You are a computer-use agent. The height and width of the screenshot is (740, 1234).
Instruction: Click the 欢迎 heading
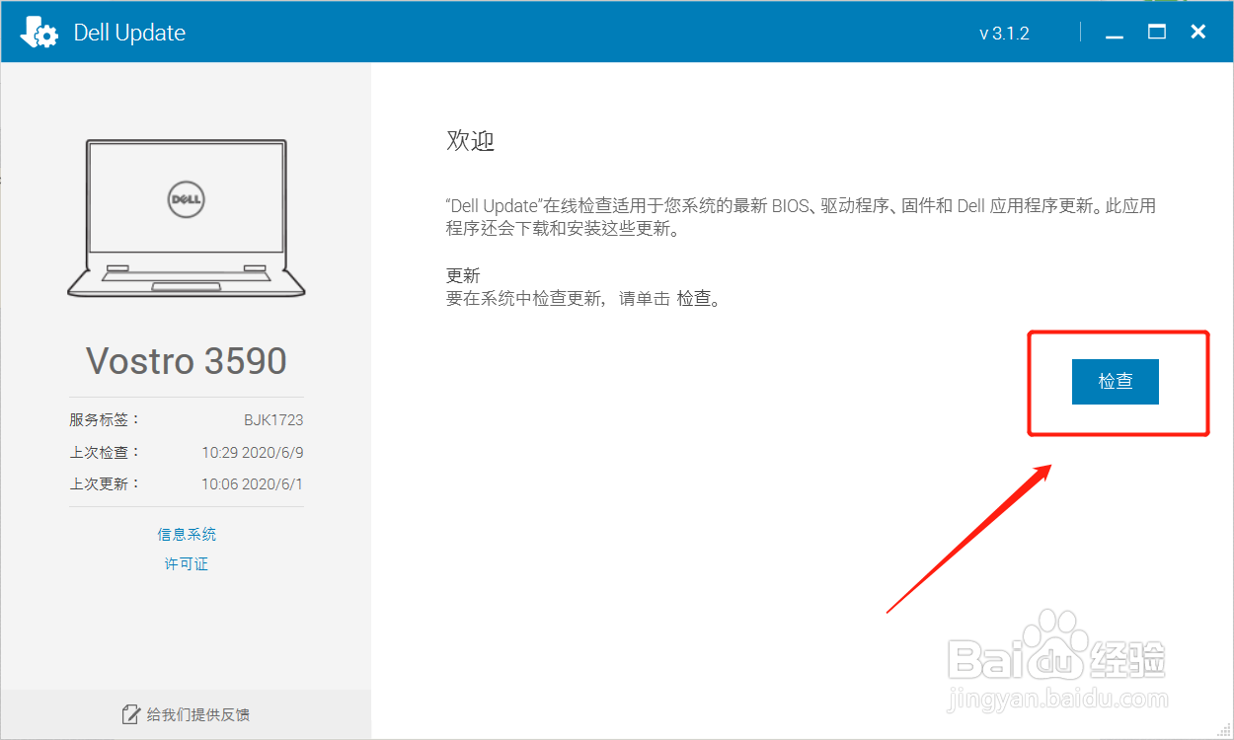click(470, 141)
